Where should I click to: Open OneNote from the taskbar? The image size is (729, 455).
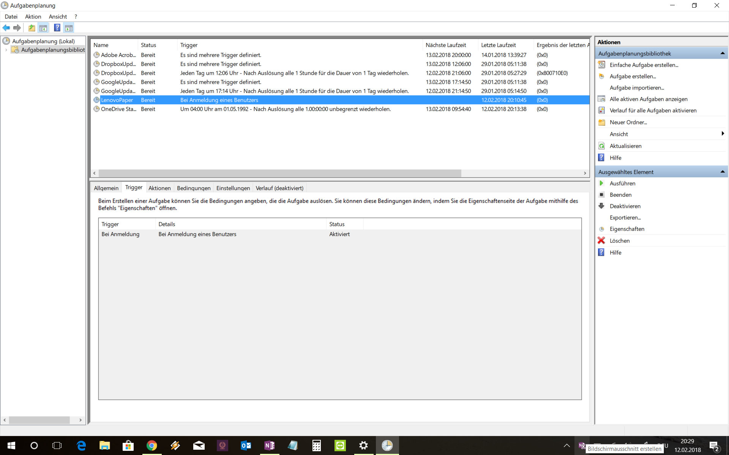[269, 446]
